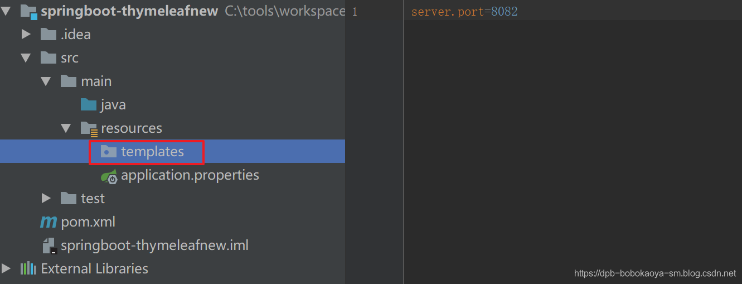Click the resources root folder icon
This screenshot has height=284, width=742.
point(89,129)
